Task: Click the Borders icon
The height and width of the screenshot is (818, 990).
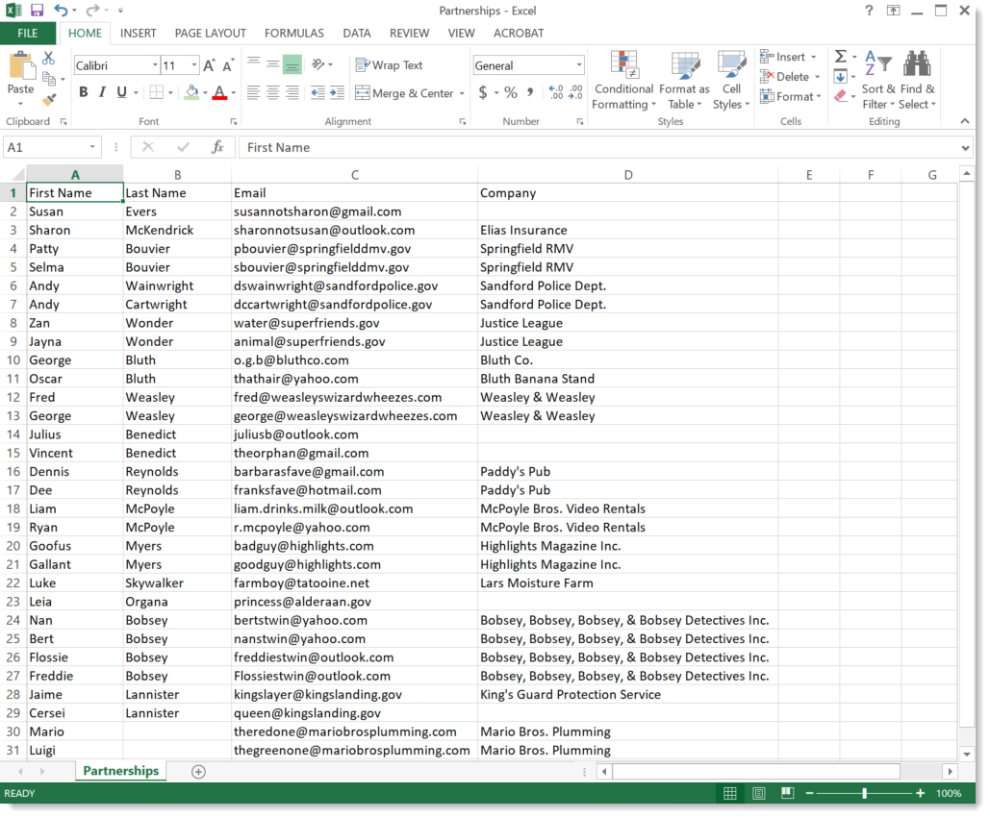Action: point(156,92)
